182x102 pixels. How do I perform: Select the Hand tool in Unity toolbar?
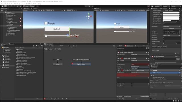tap(2, 6)
